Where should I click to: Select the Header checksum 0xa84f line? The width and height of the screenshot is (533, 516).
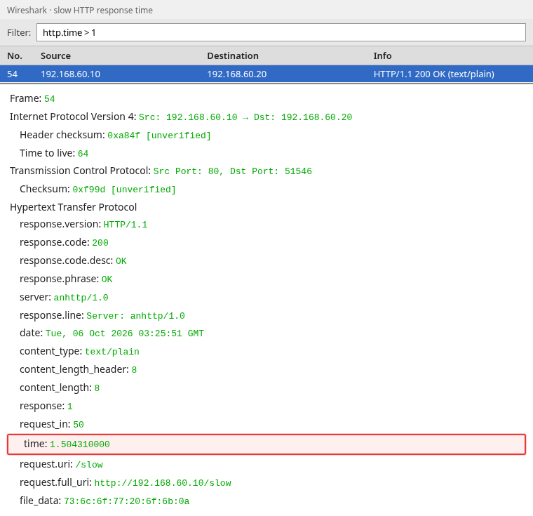click(115, 135)
